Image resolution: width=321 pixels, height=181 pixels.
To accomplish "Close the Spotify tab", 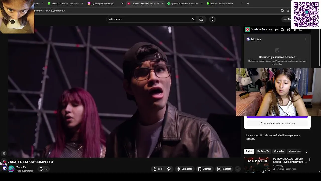I will click(x=202, y=4).
